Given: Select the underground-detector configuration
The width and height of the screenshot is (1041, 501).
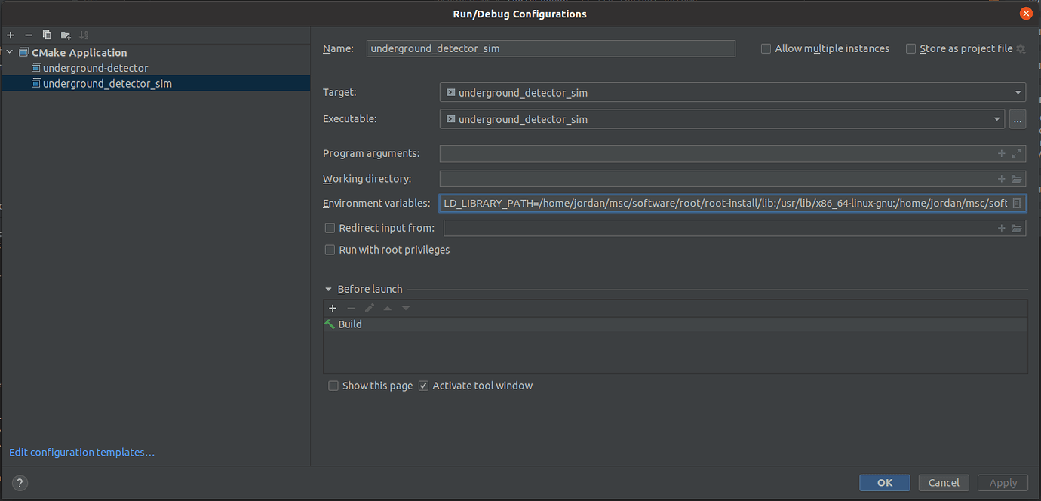Looking at the screenshot, I should click(x=96, y=67).
